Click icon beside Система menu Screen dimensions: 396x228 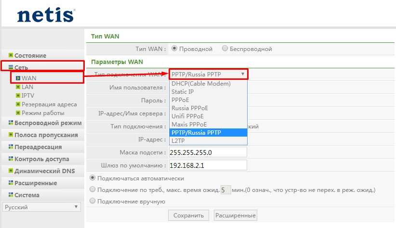pos(11,195)
